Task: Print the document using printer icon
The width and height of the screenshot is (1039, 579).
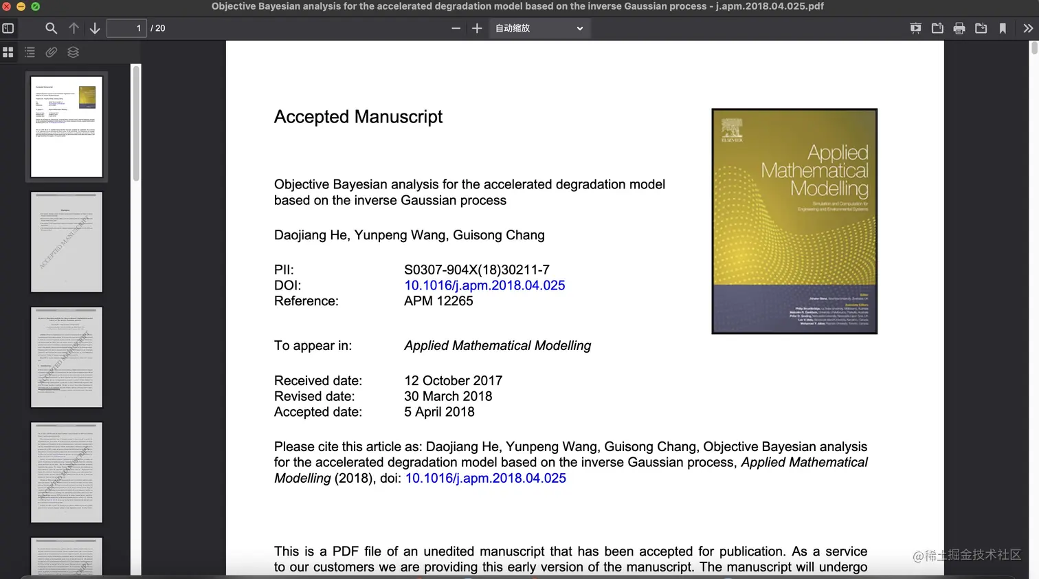Action: (x=959, y=28)
